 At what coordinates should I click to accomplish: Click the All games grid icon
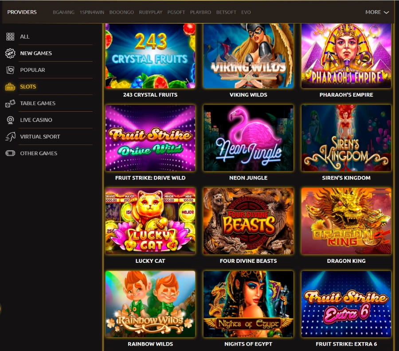pyautogui.click(x=10, y=37)
